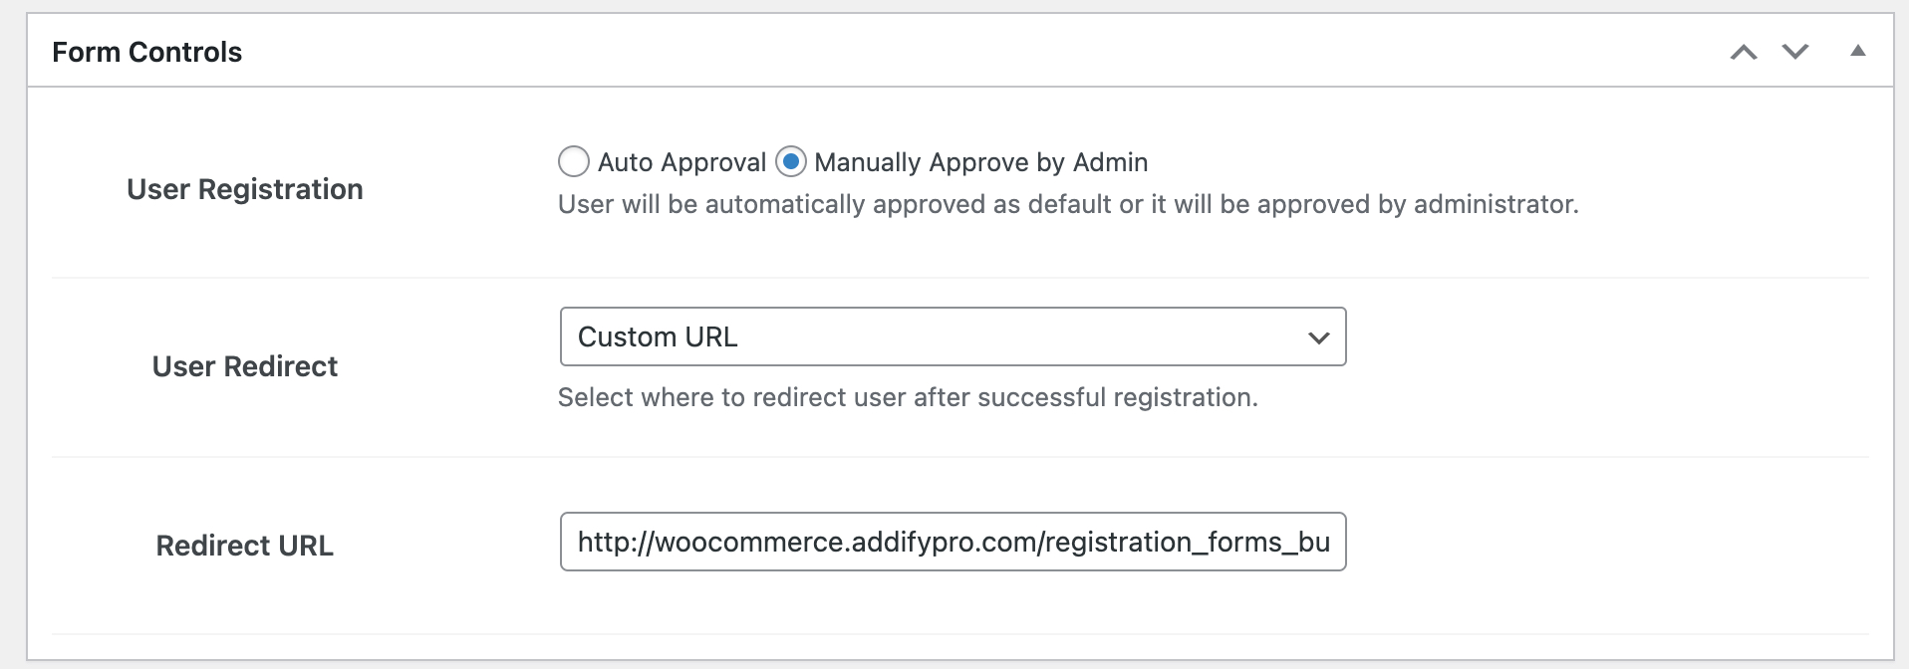Screen dimensions: 1909x669
Task: Focus the Redirect URL input field
Action: tap(953, 542)
